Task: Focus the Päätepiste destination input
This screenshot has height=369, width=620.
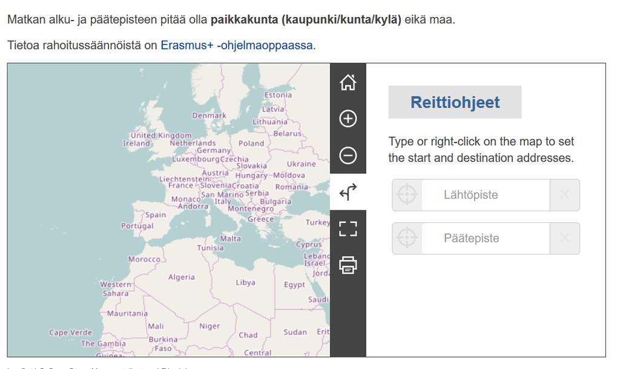Action: (486, 238)
